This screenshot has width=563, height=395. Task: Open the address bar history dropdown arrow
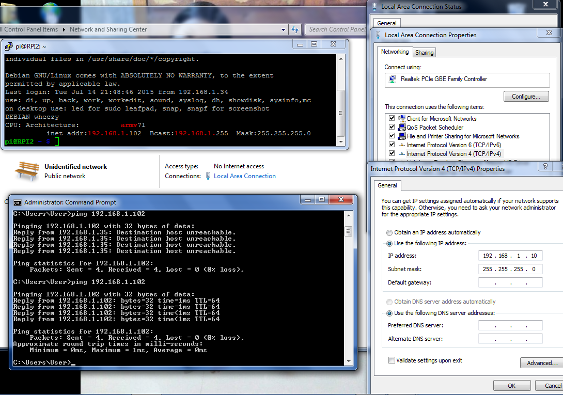click(284, 30)
